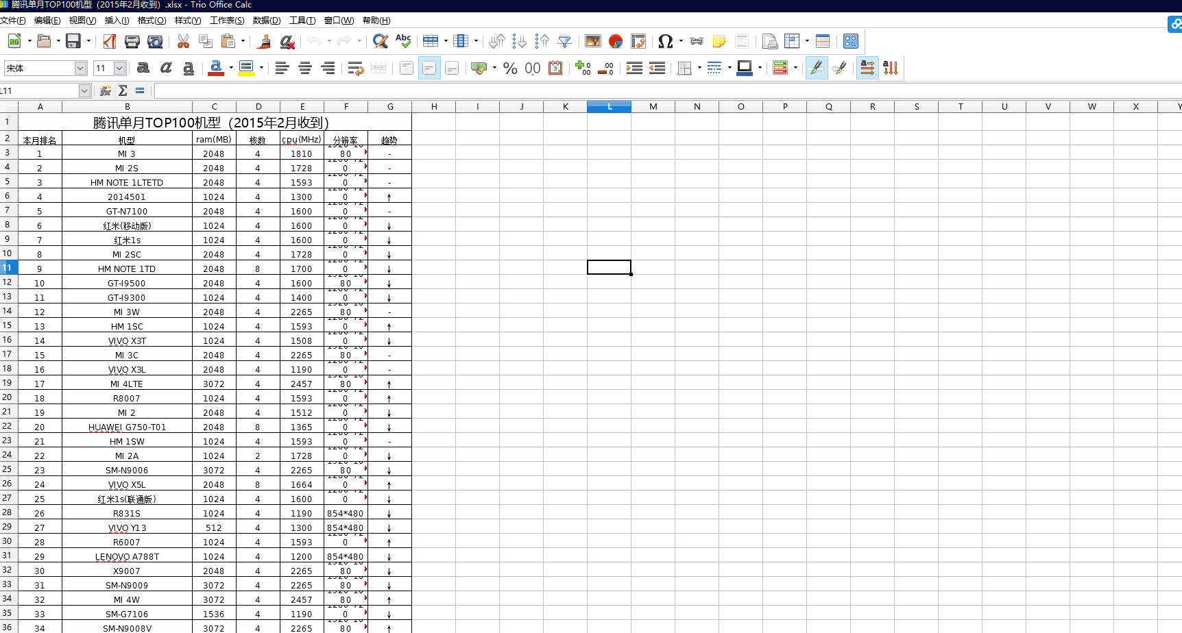The width and height of the screenshot is (1182, 633).
Task: Click the Insert Pivot Table icon
Action: (638, 41)
